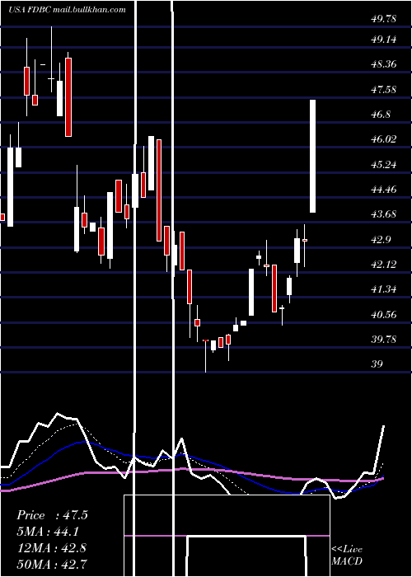Click the 39.78 price axis label
The width and height of the screenshot is (412, 577).
384,340
